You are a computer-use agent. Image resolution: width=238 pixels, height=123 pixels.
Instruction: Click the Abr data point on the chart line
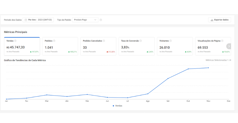pyautogui.click(x=67, y=96)
